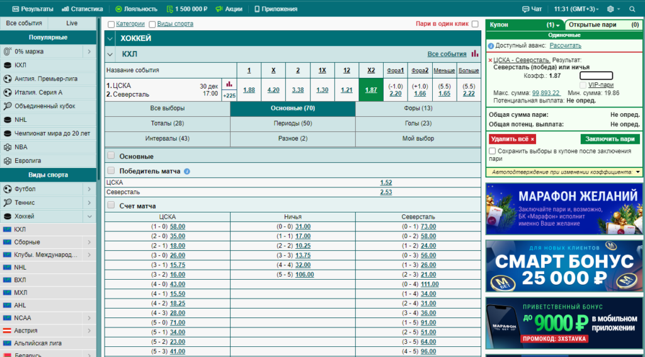Screen dimensions: 645x357
Task: Click КХЛ flag icon under Хоккей
Action: [7, 229]
